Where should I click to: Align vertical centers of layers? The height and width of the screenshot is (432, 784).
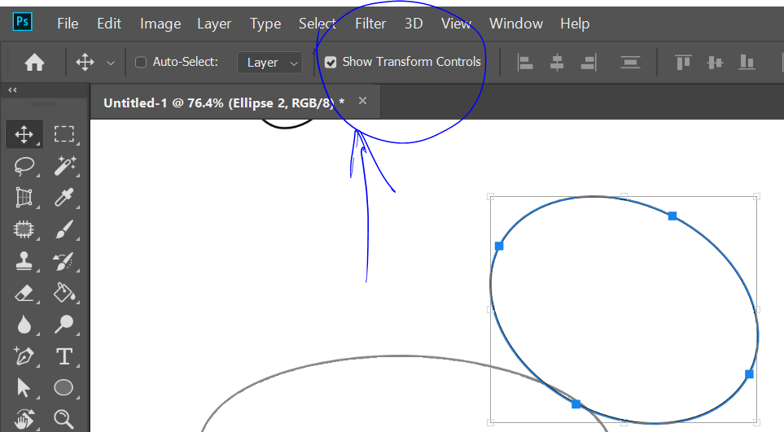715,63
